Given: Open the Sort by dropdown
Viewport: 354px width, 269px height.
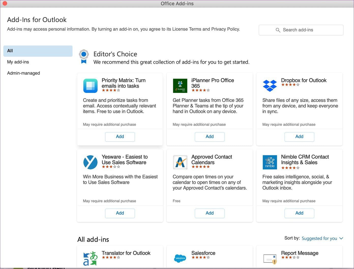Looking at the screenshot, I should click(x=322, y=238).
